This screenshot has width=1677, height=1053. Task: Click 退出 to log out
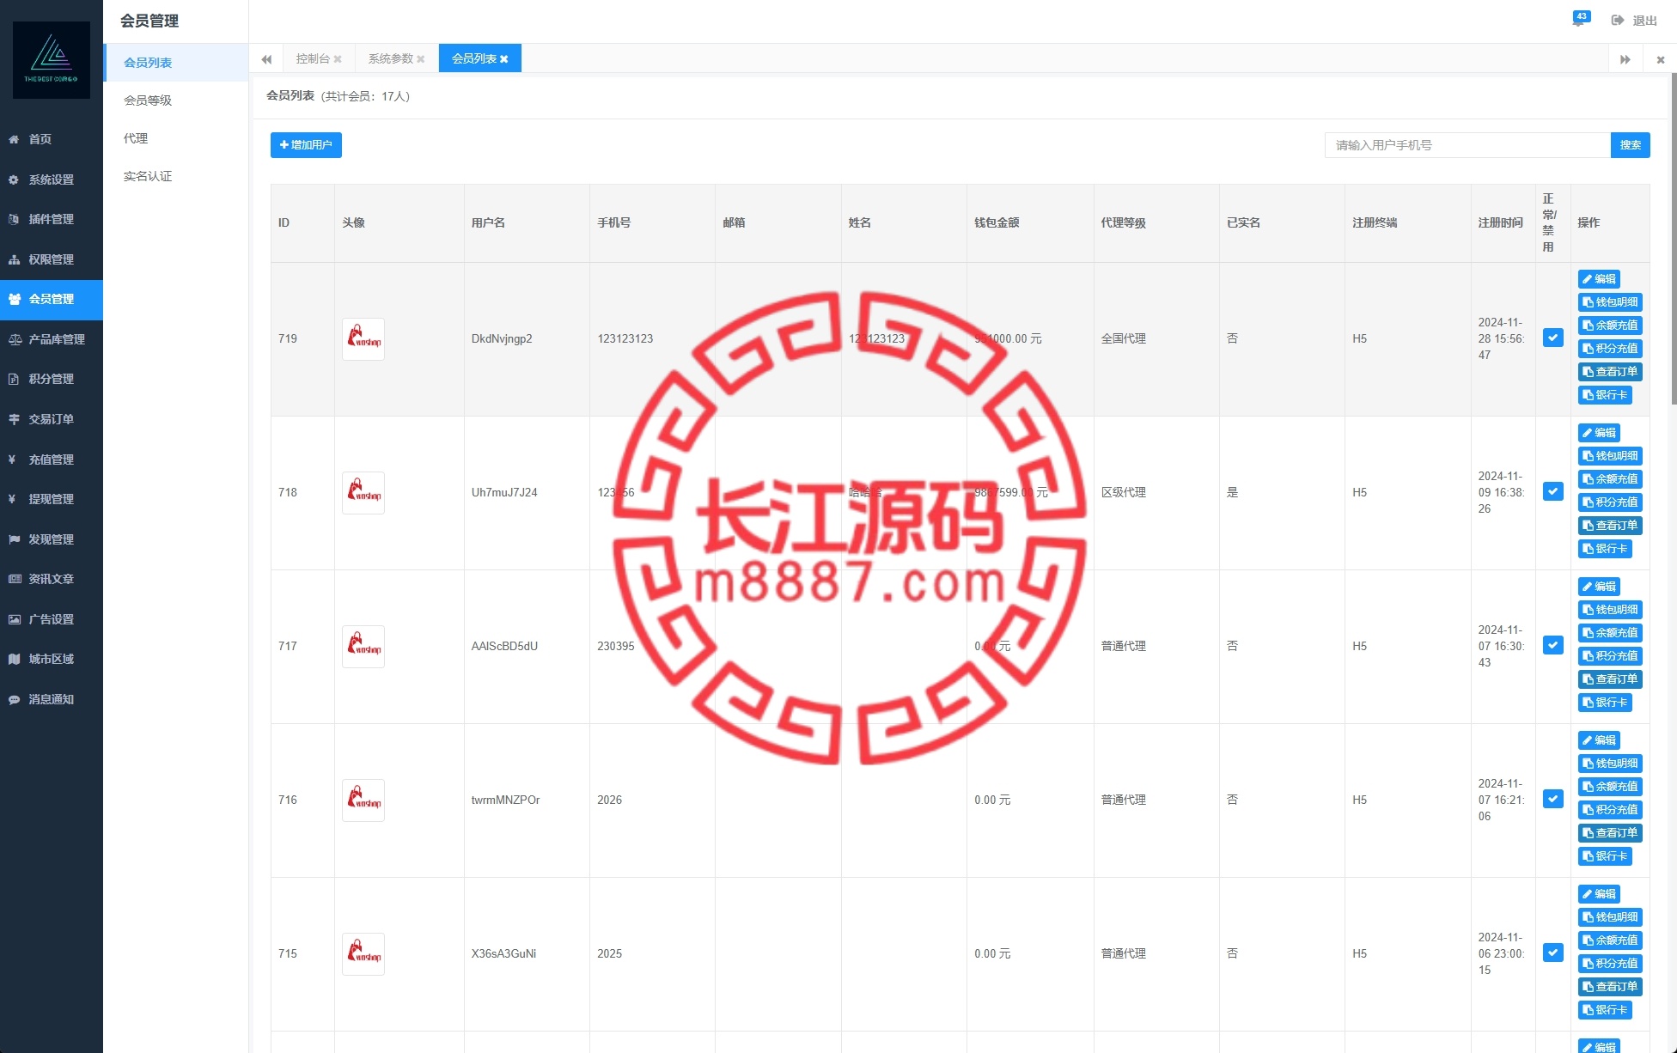pyautogui.click(x=1634, y=21)
